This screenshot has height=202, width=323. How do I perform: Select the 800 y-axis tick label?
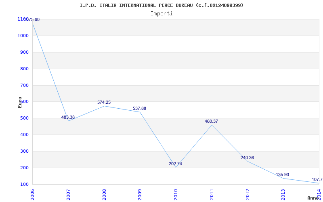tap(25, 69)
